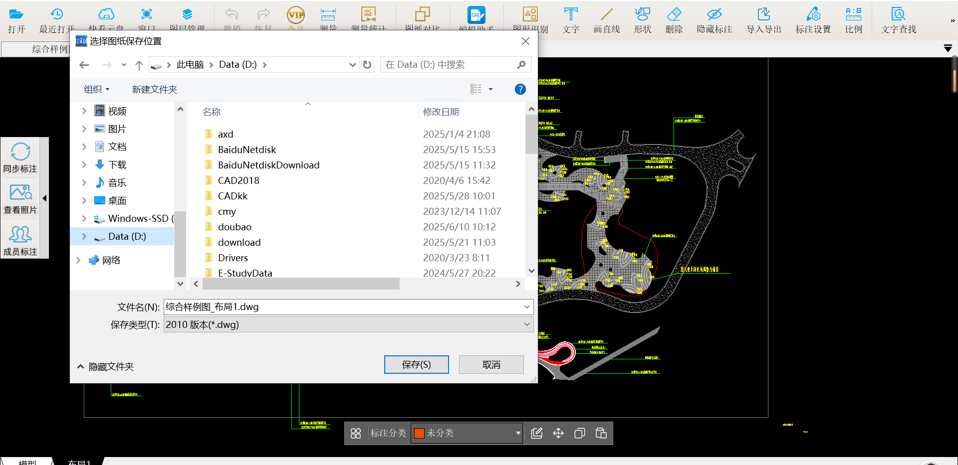Viewport: 958px width, 465px height.
Task: Click the 保存(S) save button
Action: click(416, 364)
